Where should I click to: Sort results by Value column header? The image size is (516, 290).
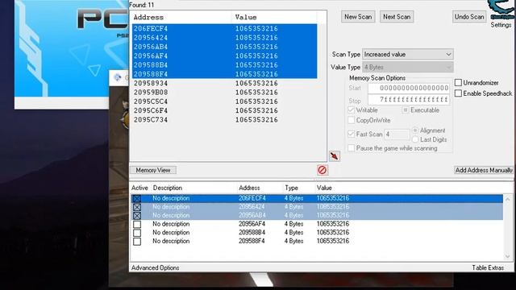[274, 17]
